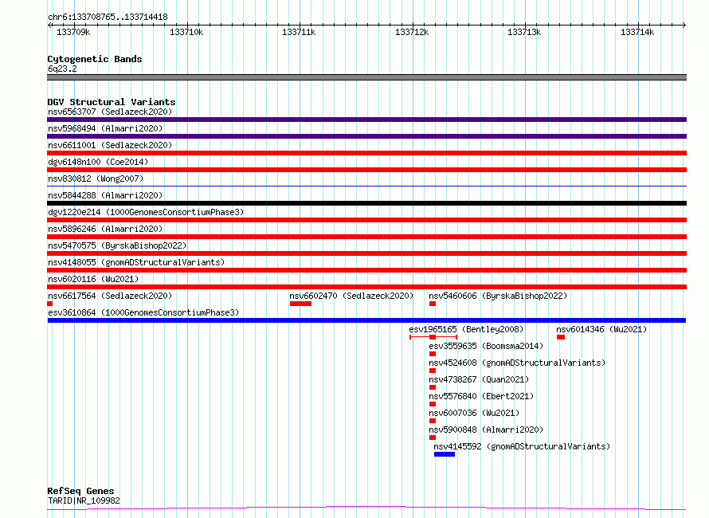Click the Cytogenetic Bands track title
This screenshot has width=709, height=518.
[x=95, y=59]
